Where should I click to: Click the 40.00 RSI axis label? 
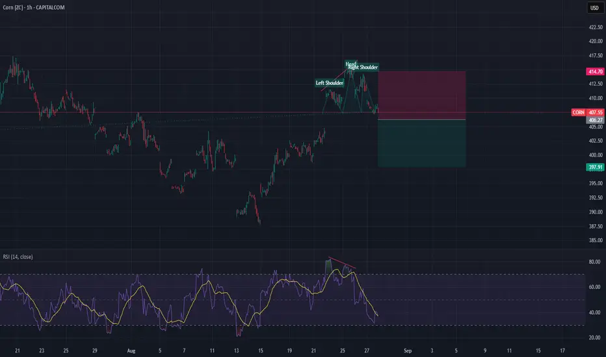click(x=594, y=312)
